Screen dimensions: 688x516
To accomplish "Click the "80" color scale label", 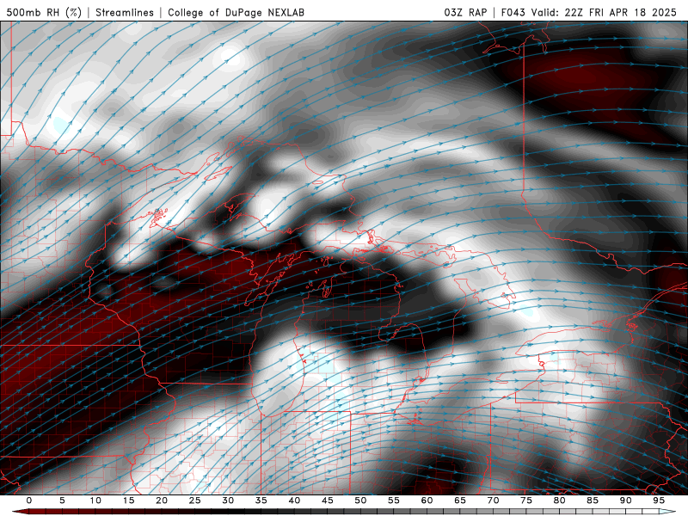I will [x=559, y=501].
